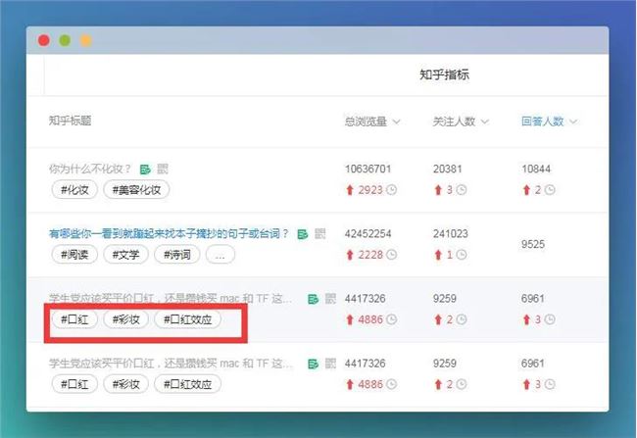Select the #口红效应 tag in the highlighted row
637x438 pixels.
[x=188, y=319]
